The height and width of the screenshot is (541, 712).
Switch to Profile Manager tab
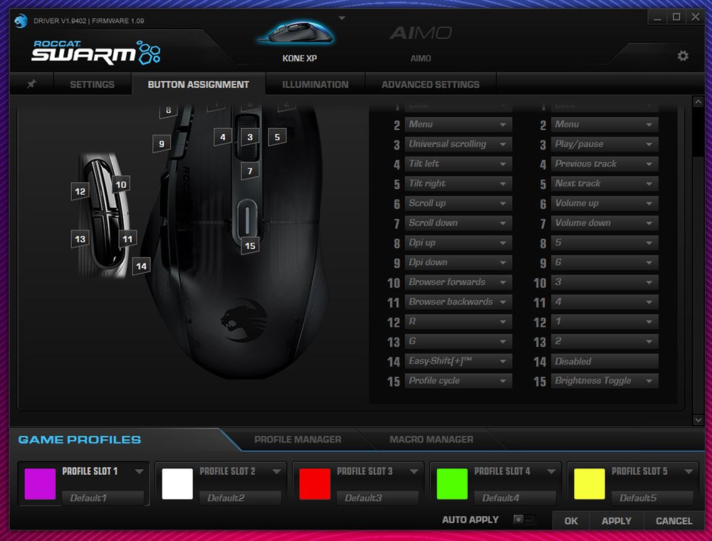298,439
